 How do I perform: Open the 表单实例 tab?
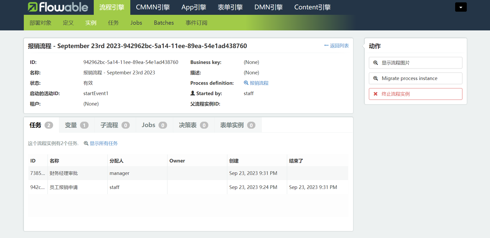237,125
